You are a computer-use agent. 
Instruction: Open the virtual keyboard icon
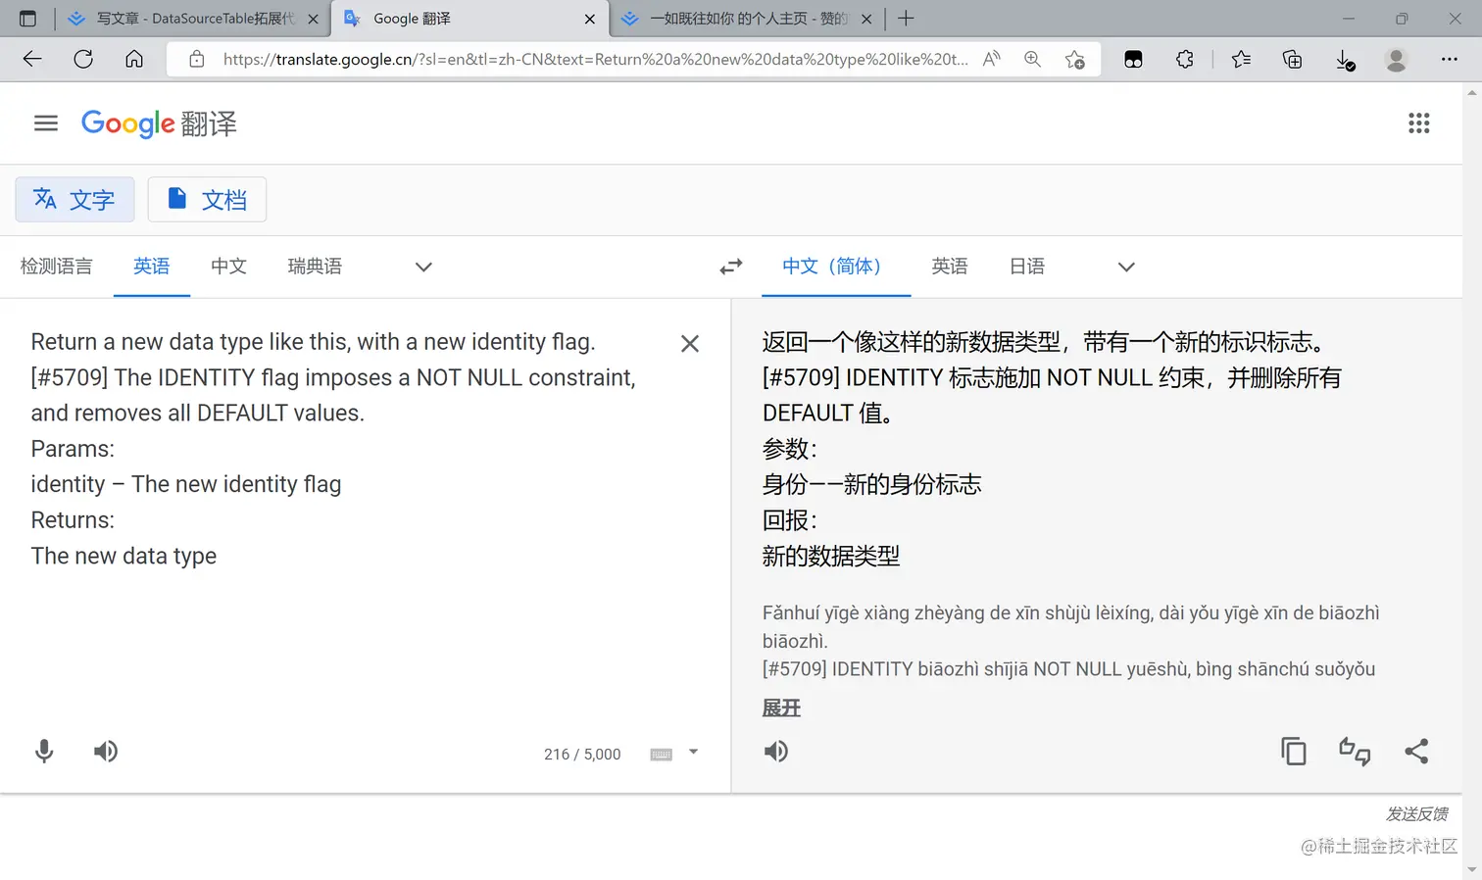(x=662, y=754)
